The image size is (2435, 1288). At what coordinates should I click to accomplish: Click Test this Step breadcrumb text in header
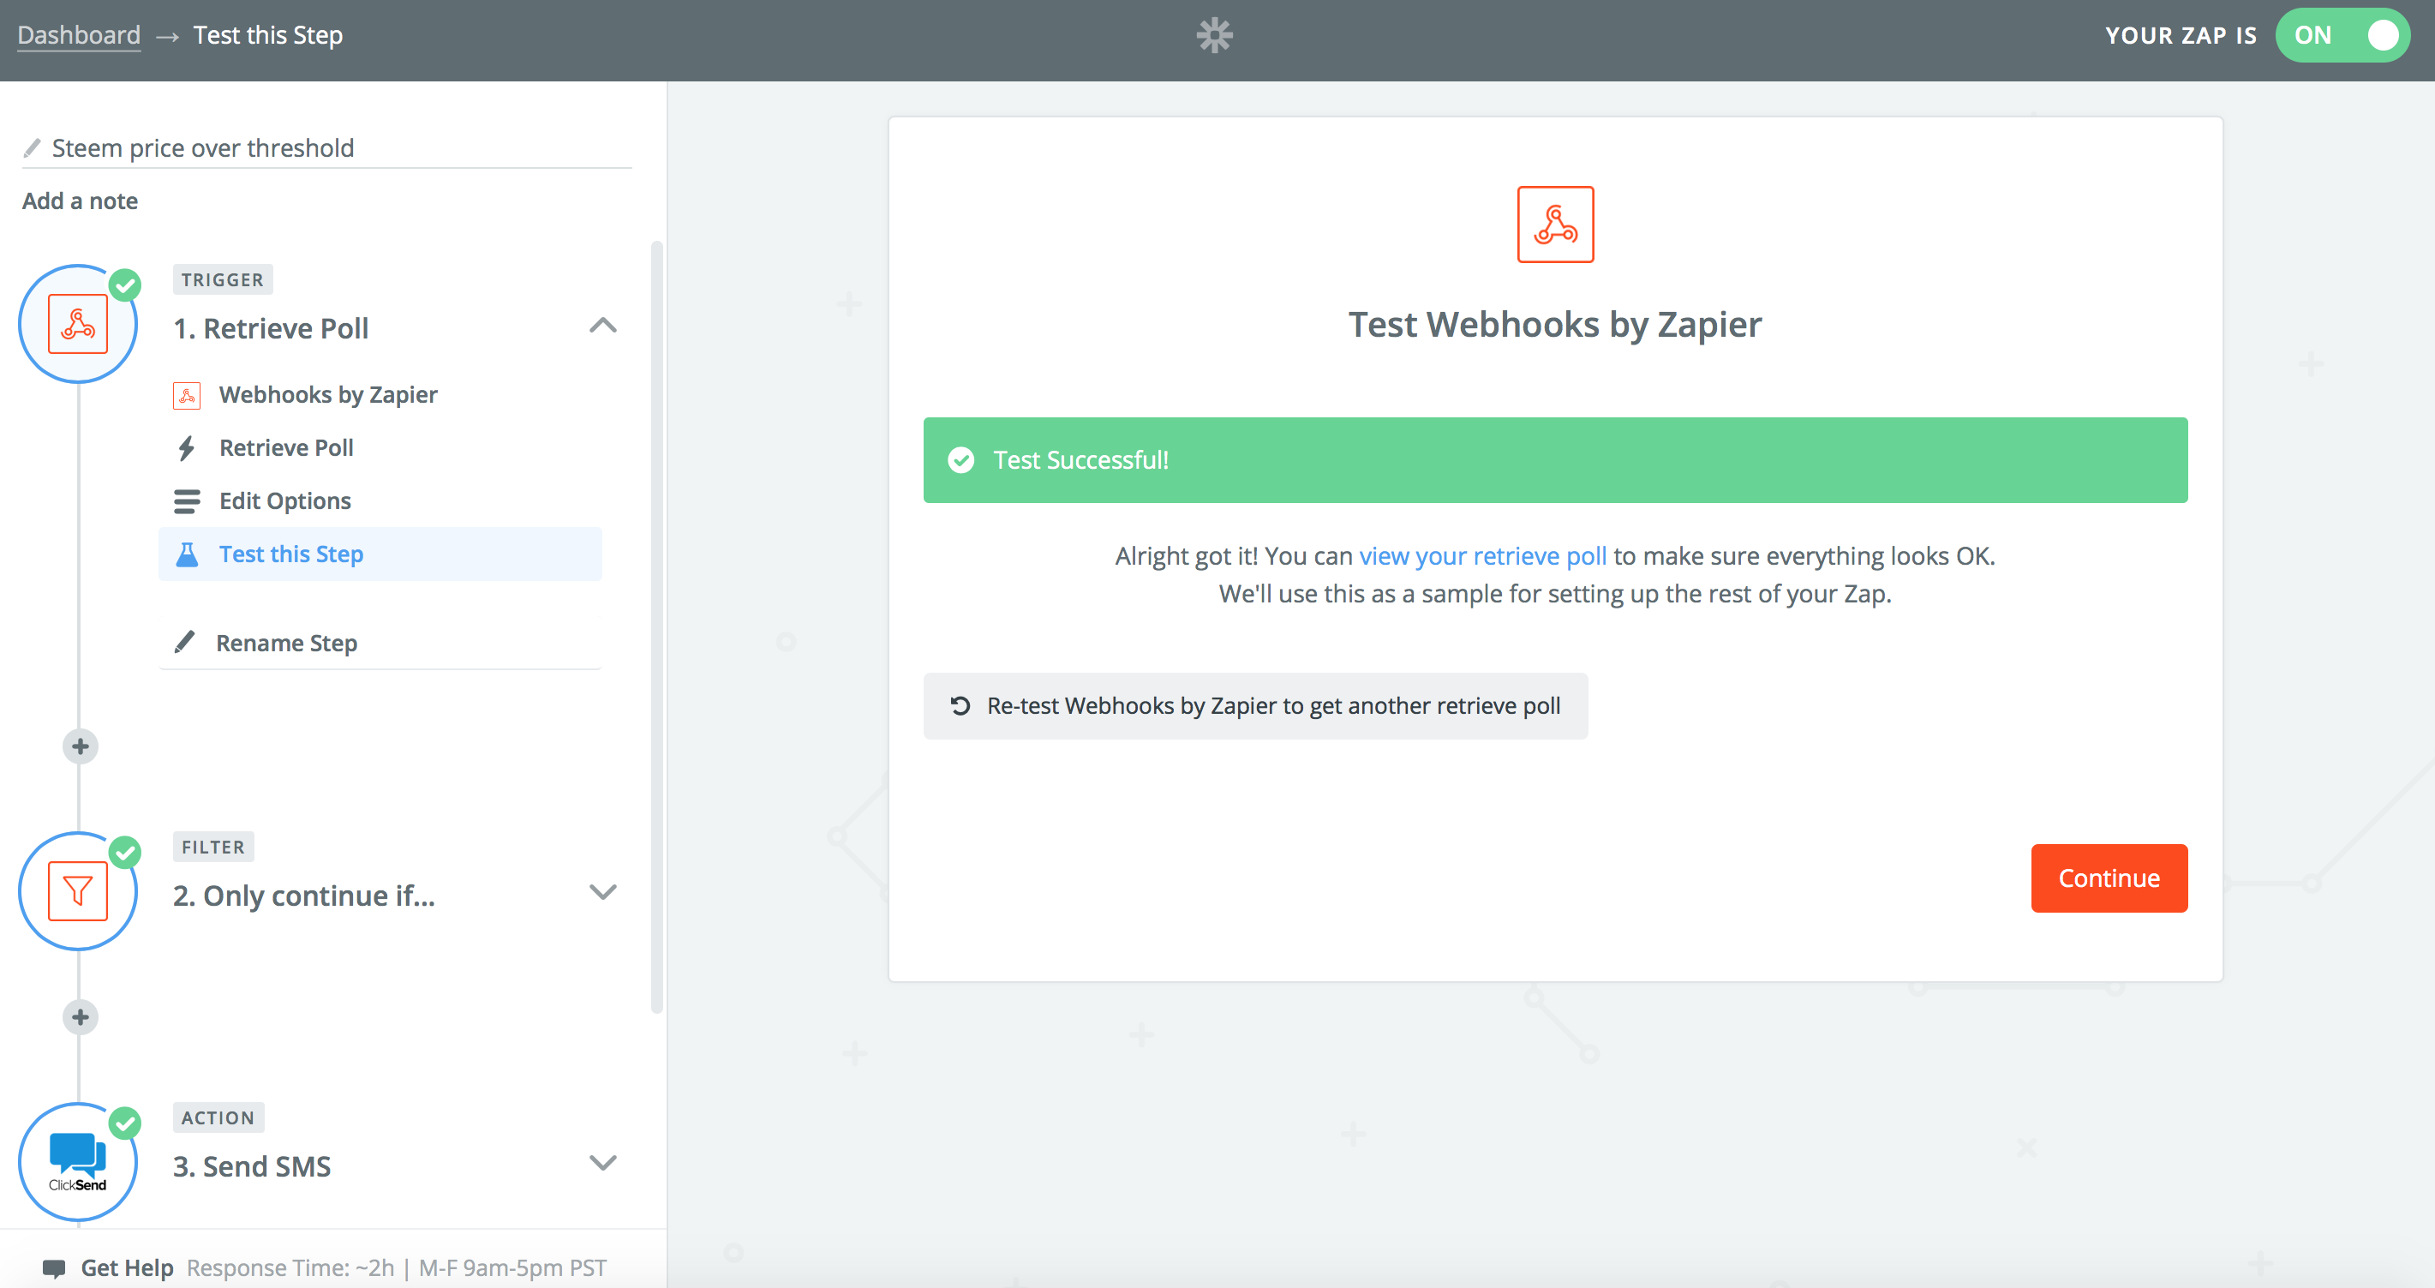tap(267, 36)
